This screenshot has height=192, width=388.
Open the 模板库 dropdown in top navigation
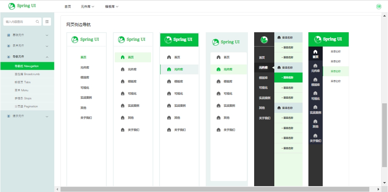pyautogui.click(x=111, y=7)
